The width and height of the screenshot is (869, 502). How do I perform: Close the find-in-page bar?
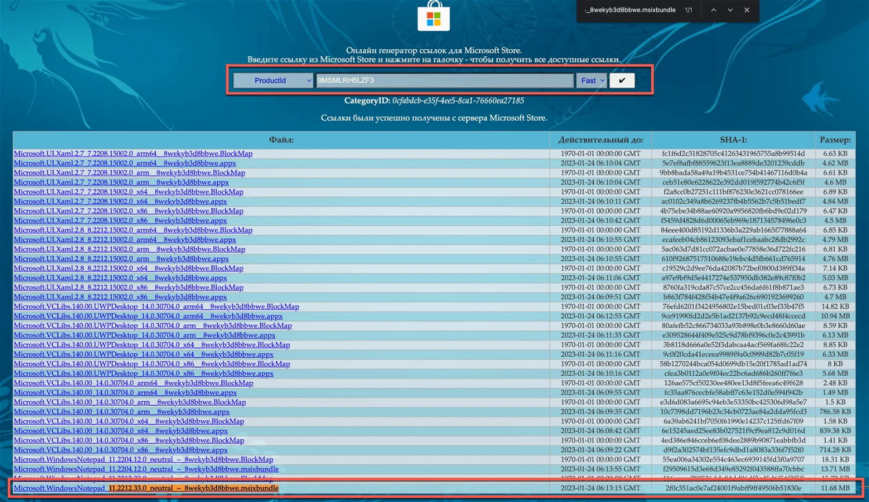click(x=747, y=10)
